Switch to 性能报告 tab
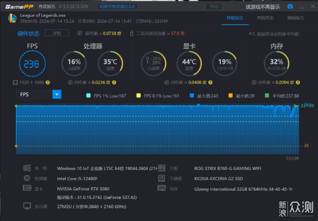This screenshot has height=221, width=318. pyautogui.click(x=235, y=18)
